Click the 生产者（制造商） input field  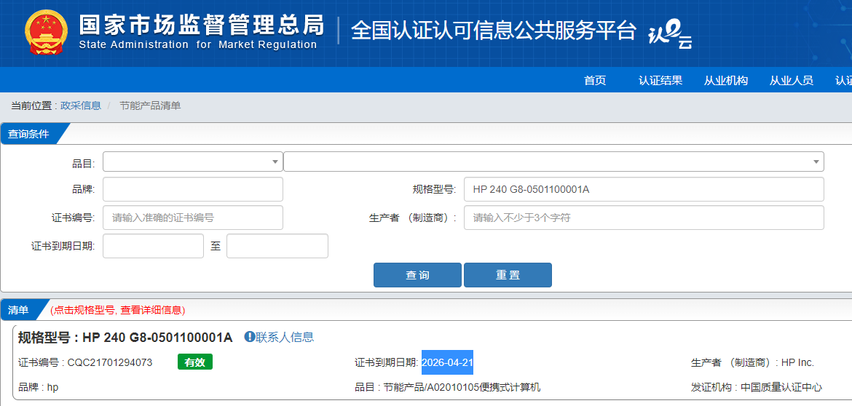tap(644, 218)
